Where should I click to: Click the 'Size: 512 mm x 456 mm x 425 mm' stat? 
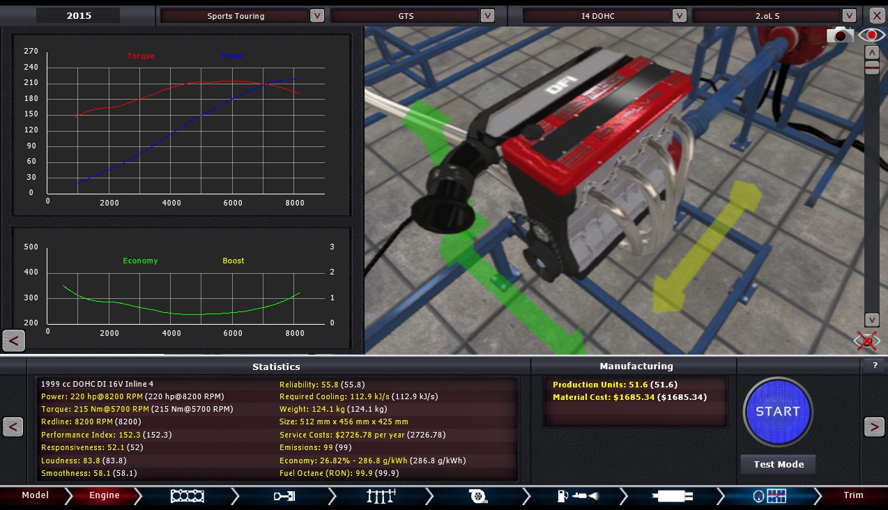(x=344, y=422)
